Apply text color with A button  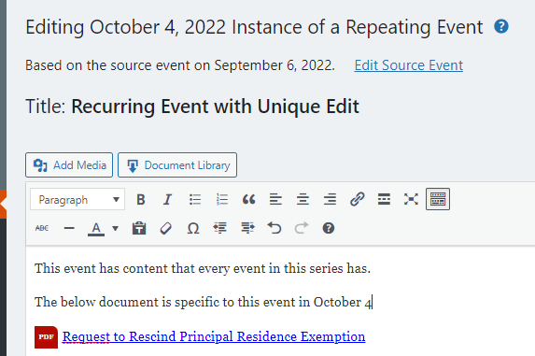[96, 228]
